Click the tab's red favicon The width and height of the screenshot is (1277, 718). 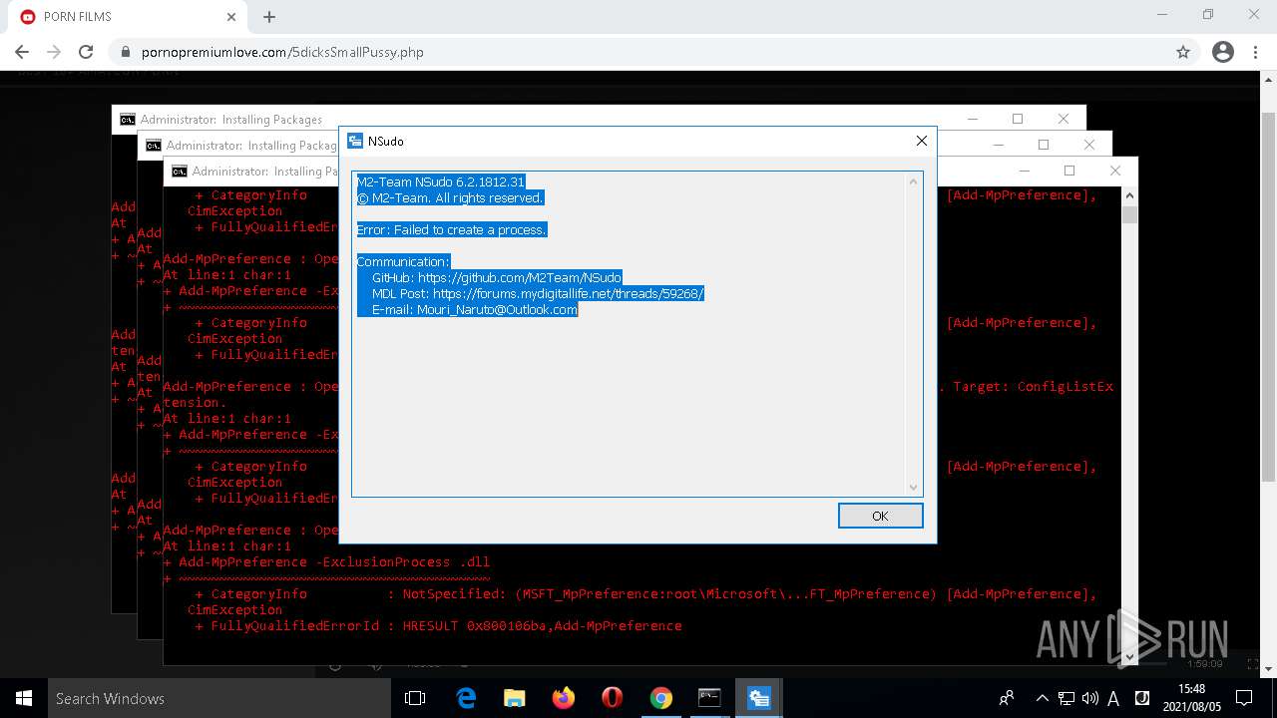pyautogui.click(x=28, y=17)
